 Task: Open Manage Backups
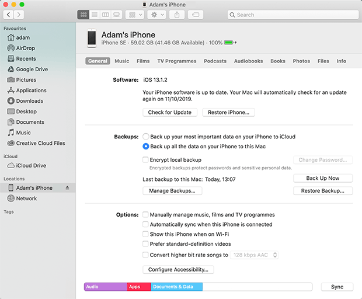tap(172, 191)
